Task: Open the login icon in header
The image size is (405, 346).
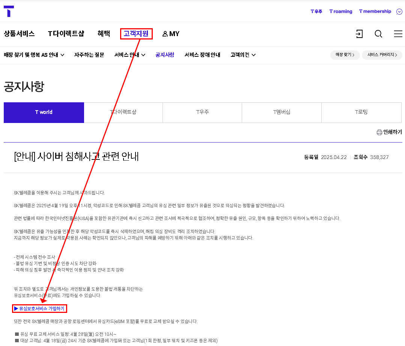Action: tap(359, 34)
